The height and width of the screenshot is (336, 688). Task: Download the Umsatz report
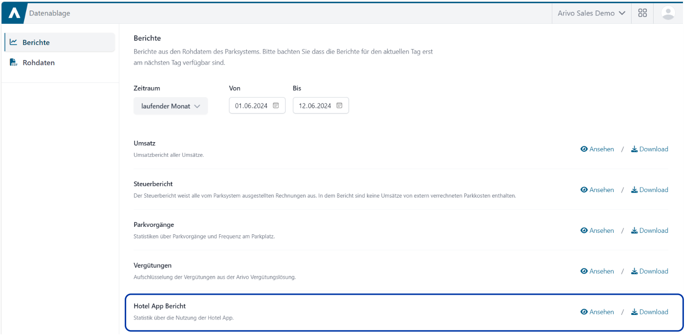click(x=649, y=149)
